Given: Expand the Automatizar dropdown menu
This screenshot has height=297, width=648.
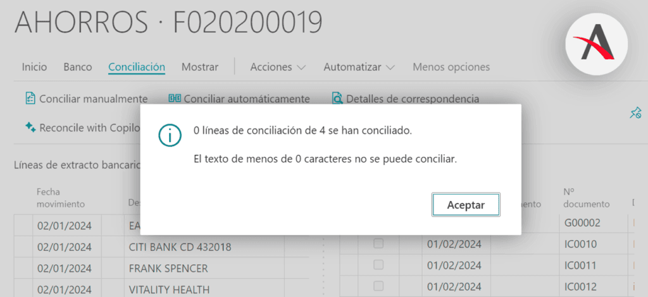Looking at the screenshot, I should click(359, 67).
